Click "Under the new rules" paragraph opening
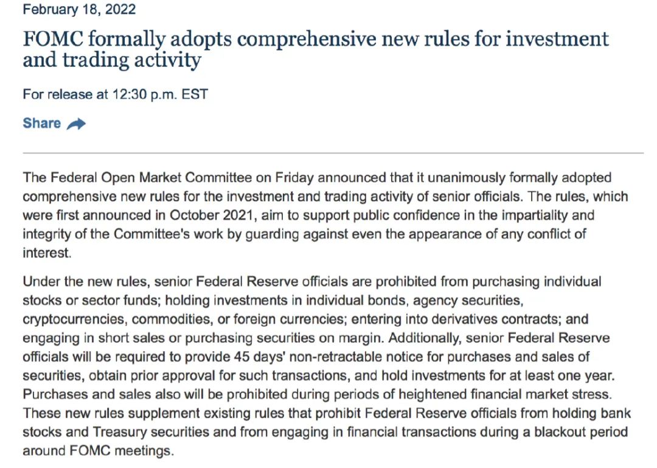This screenshot has height=468, width=657. tap(86, 282)
